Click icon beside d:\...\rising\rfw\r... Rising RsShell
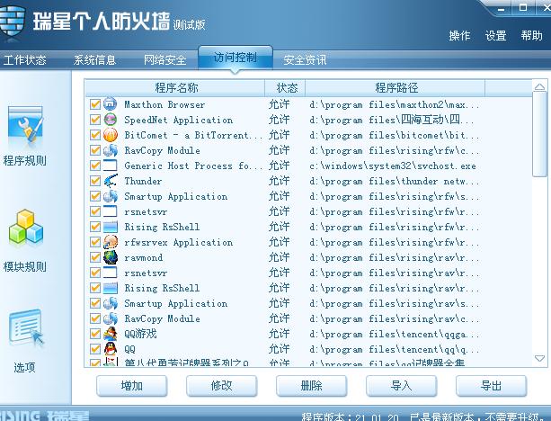Image resolution: width=551 pixels, height=421 pixels. tap(110, 227)
